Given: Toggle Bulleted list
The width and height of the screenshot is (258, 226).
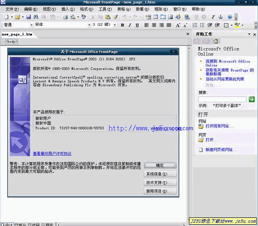Looking at the screenshot, I should click(x=202, y=25).
